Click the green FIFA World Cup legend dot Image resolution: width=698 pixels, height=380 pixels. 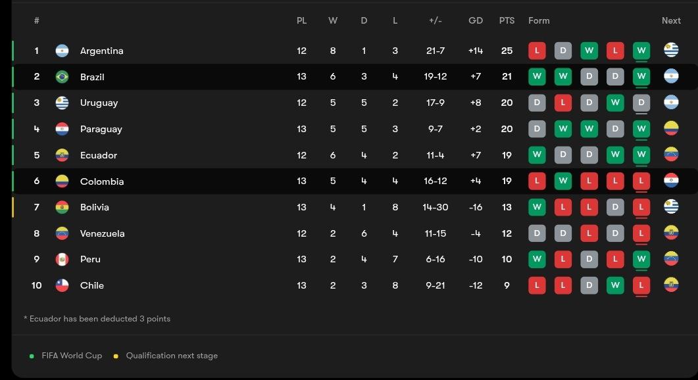point(32,356)
